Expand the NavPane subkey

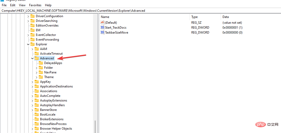tap(37, 73)
